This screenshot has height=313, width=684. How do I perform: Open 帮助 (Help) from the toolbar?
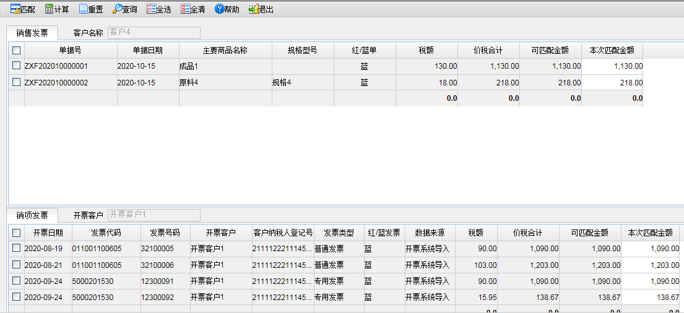(227, 9)
